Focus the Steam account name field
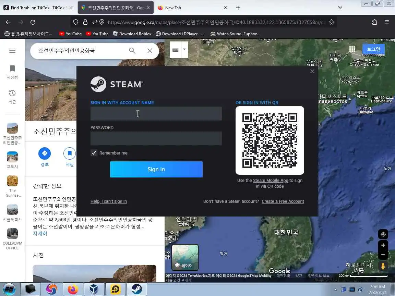Image resolution: width=395 pixels, height=296 pixels. coord(156,113)
